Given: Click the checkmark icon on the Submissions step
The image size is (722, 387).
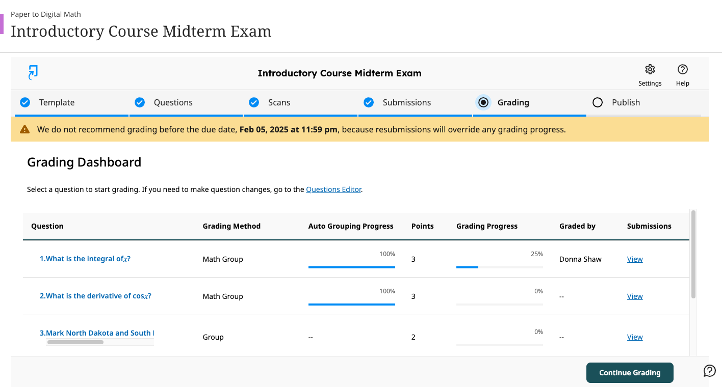Looking at the screenshot, I should point(368,102).
